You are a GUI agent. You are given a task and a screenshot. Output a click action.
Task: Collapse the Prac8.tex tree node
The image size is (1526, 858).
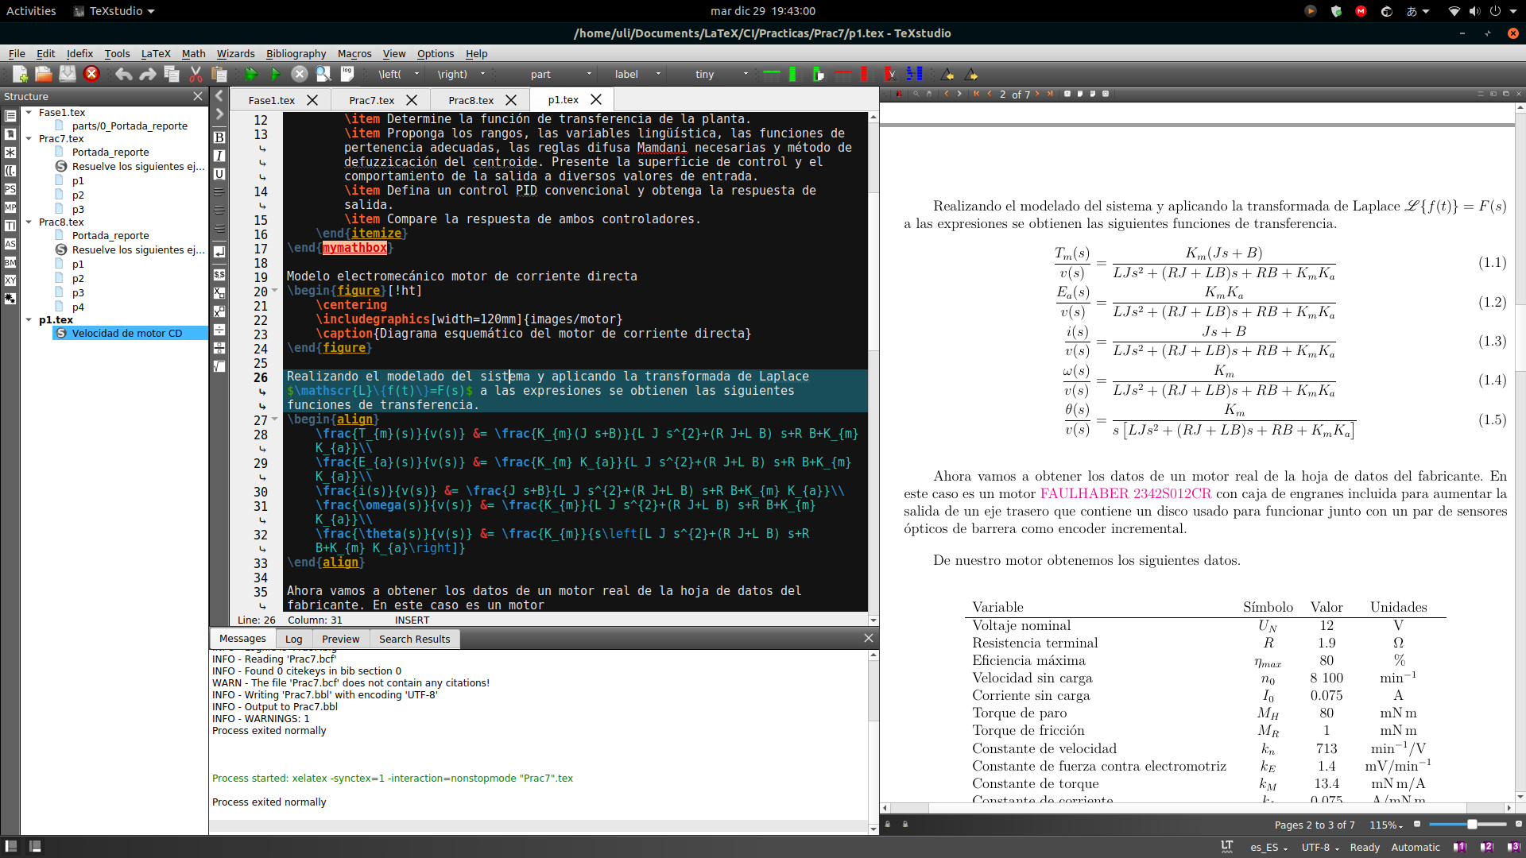(29, 222)
